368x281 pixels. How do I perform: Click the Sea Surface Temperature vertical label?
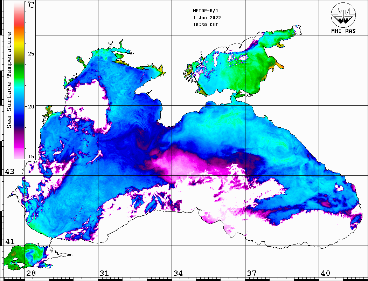[x=9, y=80]
